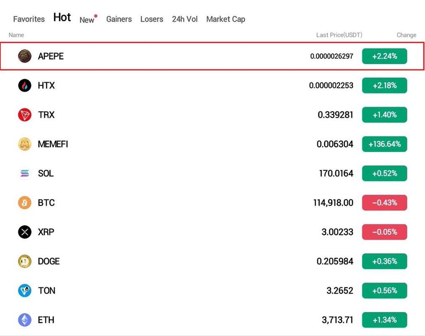
Task: Click the TON logo icon
Action: (x=25, y=291)
